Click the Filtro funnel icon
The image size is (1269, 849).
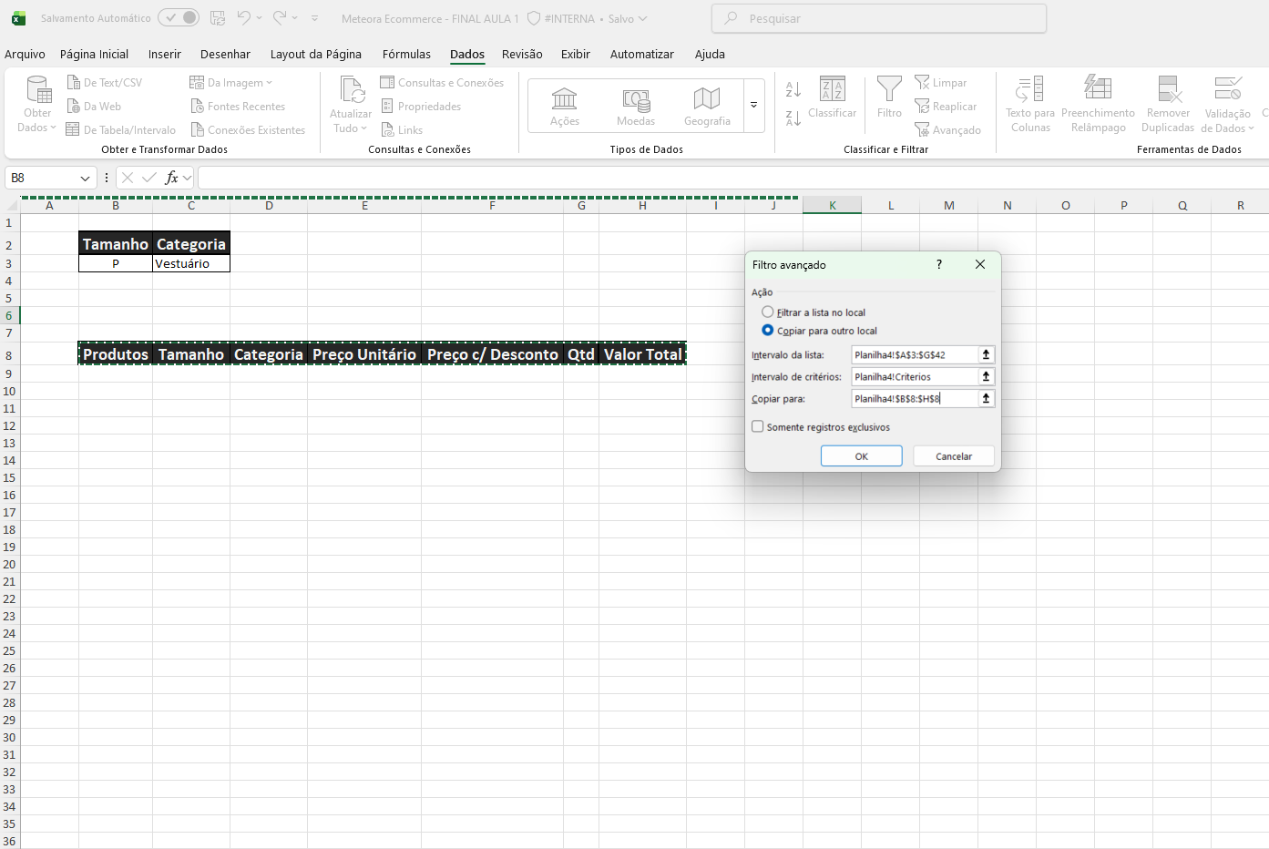pyautogui.click(x=889, y=89)
